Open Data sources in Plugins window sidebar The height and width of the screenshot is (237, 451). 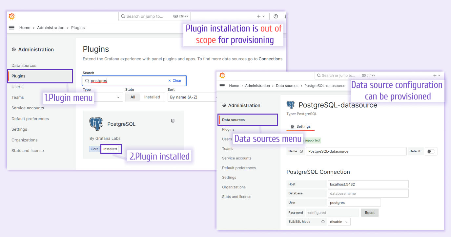point(24,66)
